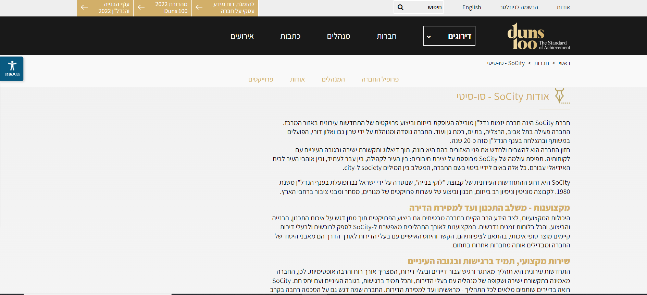Open the מנהלים main menu item
The width and height of the screenshot is (647, 295).
[x=338, y=36]
